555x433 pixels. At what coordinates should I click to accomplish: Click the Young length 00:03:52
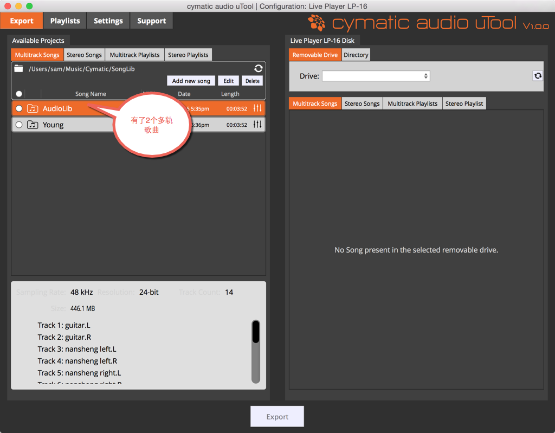[x=237, y=125]
